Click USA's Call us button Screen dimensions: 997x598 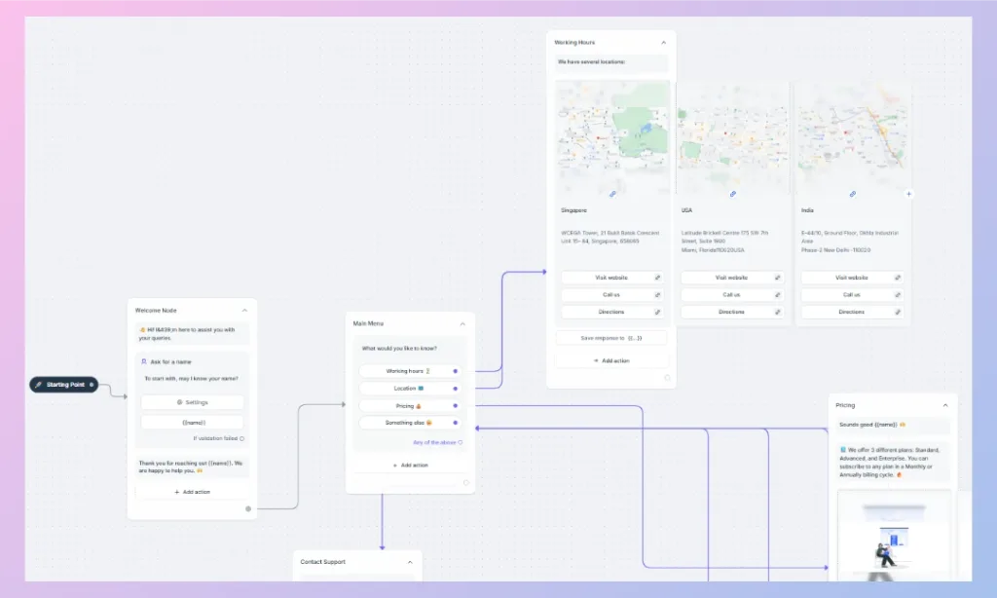click(732, 294)
